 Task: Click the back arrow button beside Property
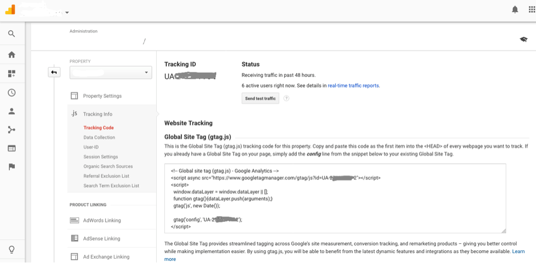pos(54,72)
